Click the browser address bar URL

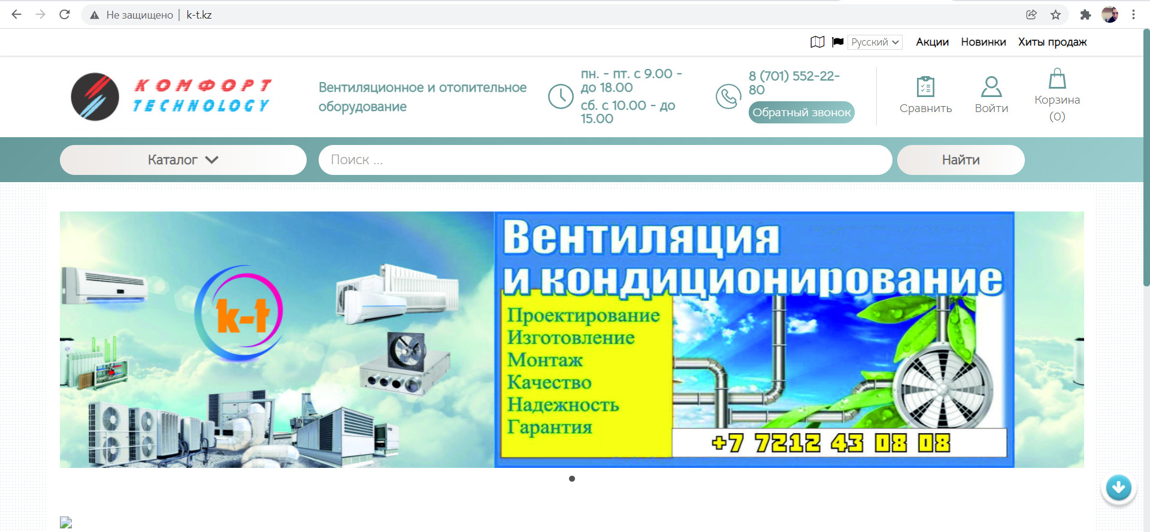click(x=199, y=15)
